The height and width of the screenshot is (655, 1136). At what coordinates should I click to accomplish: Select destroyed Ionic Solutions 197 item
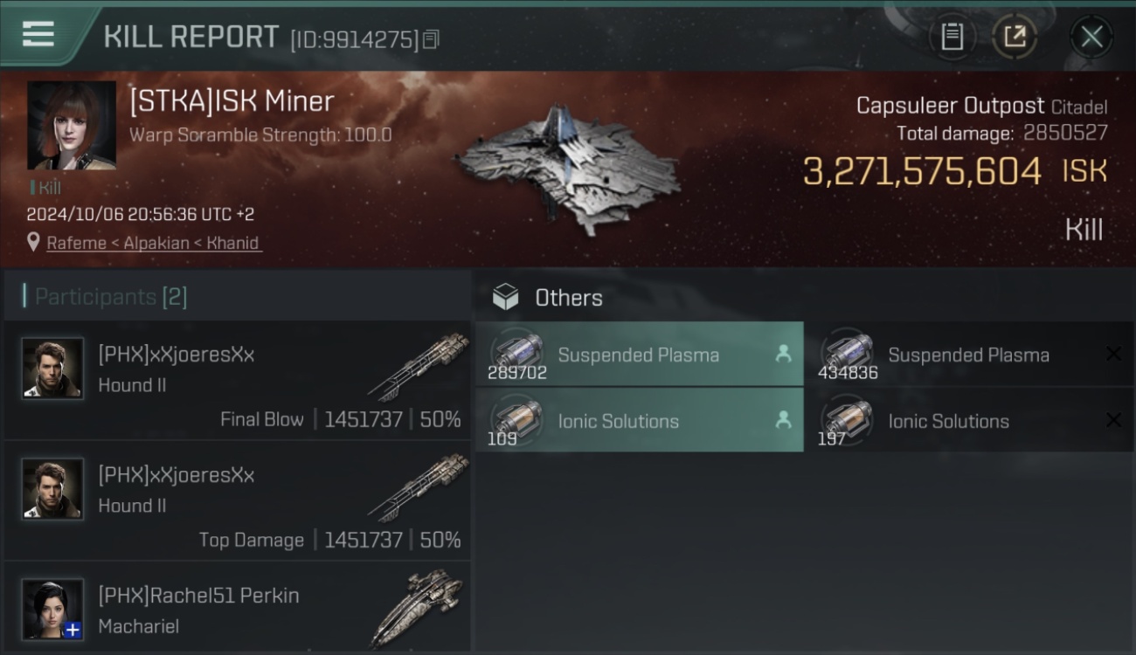click(x=970, y=421)
